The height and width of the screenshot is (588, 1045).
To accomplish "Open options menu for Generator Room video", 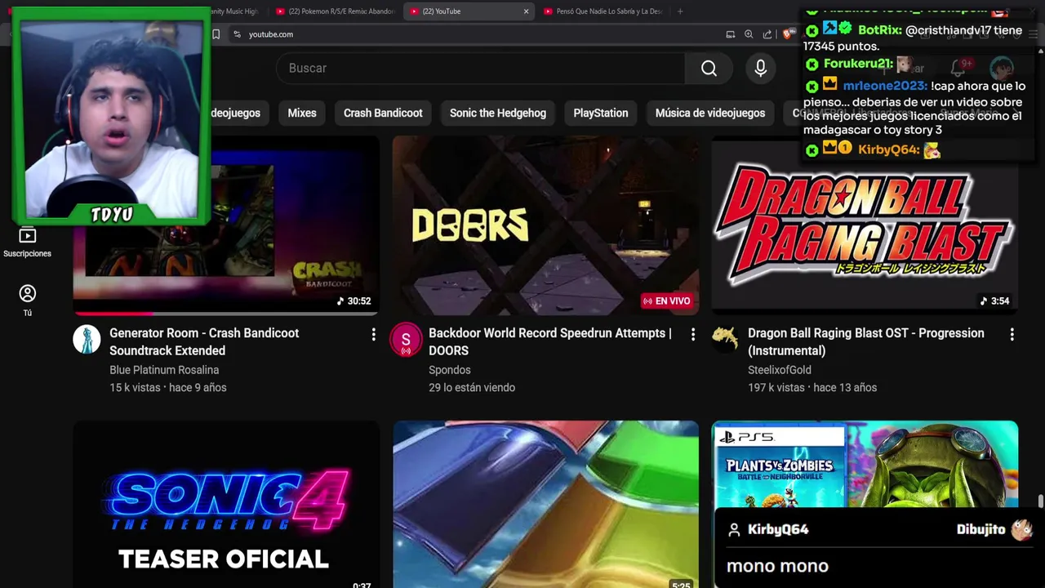I will 373,334.
